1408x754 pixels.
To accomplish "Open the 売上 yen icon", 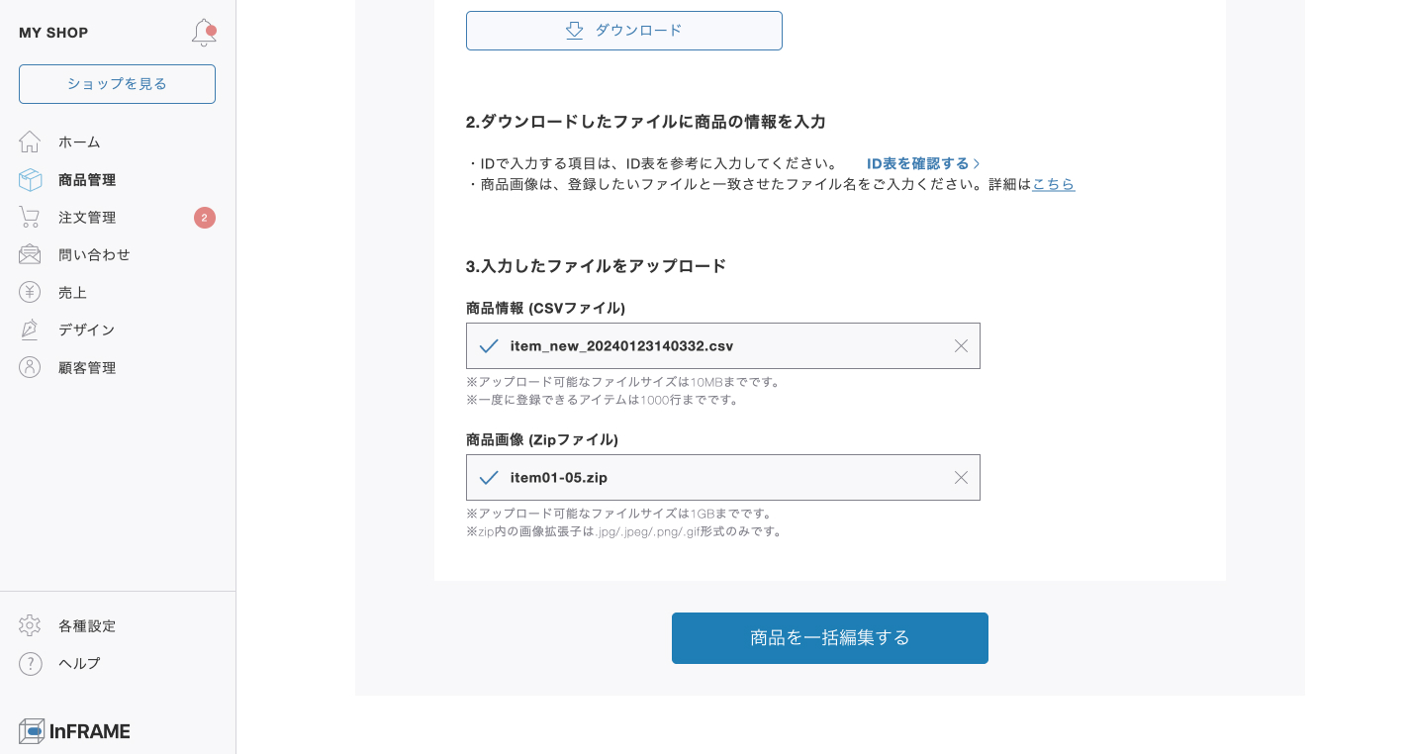I will 30,292.
